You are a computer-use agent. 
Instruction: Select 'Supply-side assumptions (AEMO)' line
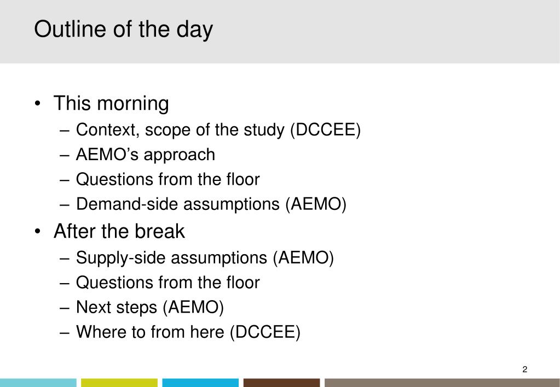coord(205,258)
